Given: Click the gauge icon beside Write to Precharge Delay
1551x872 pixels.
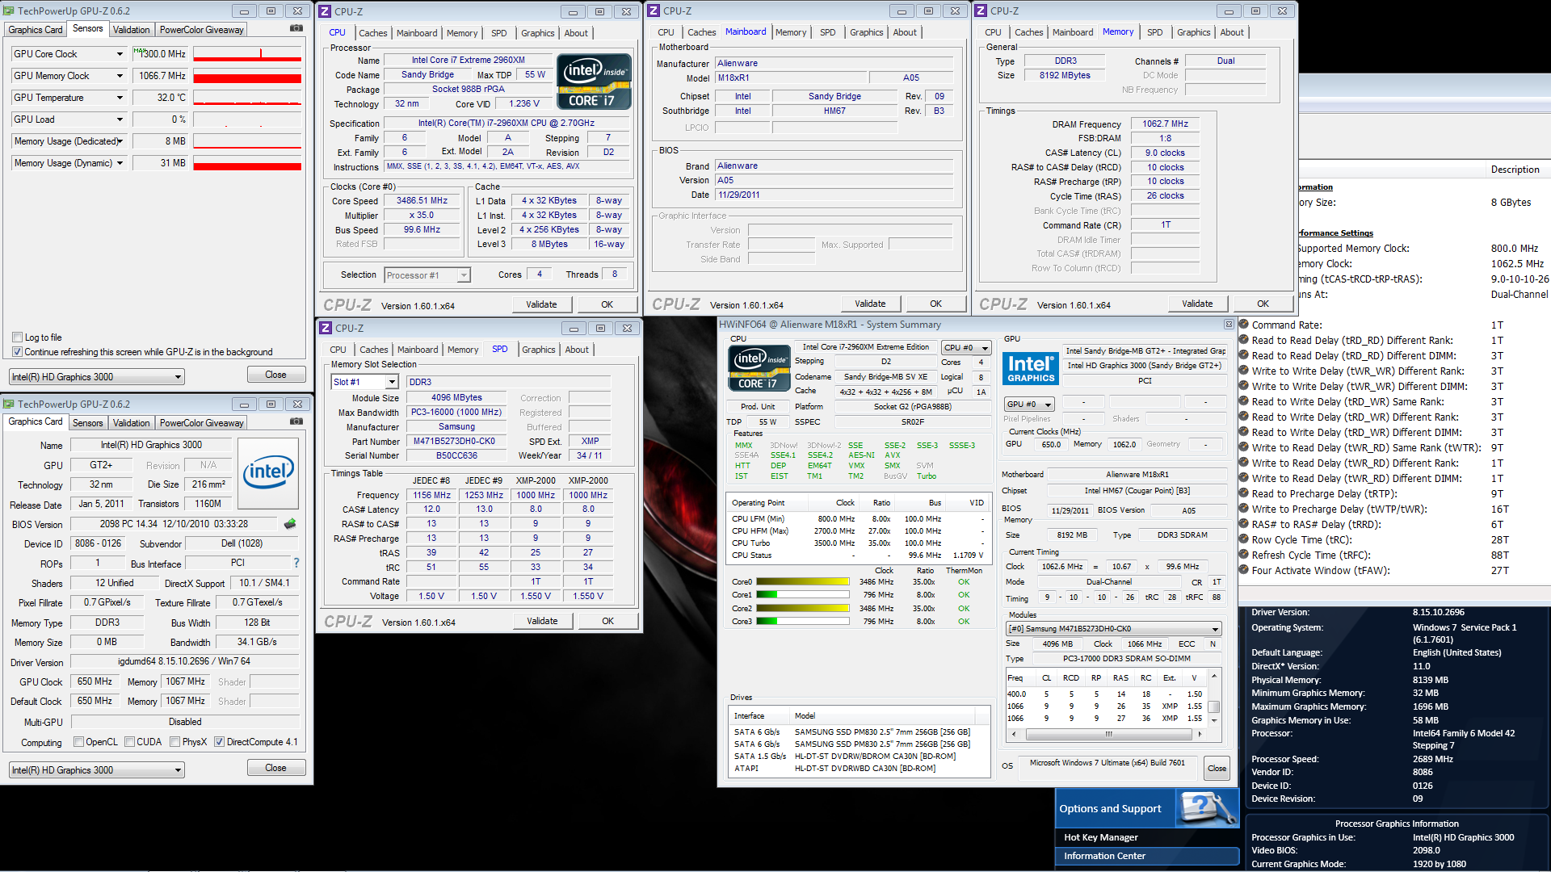Looking at the screenshot, I should [1244, 509].
